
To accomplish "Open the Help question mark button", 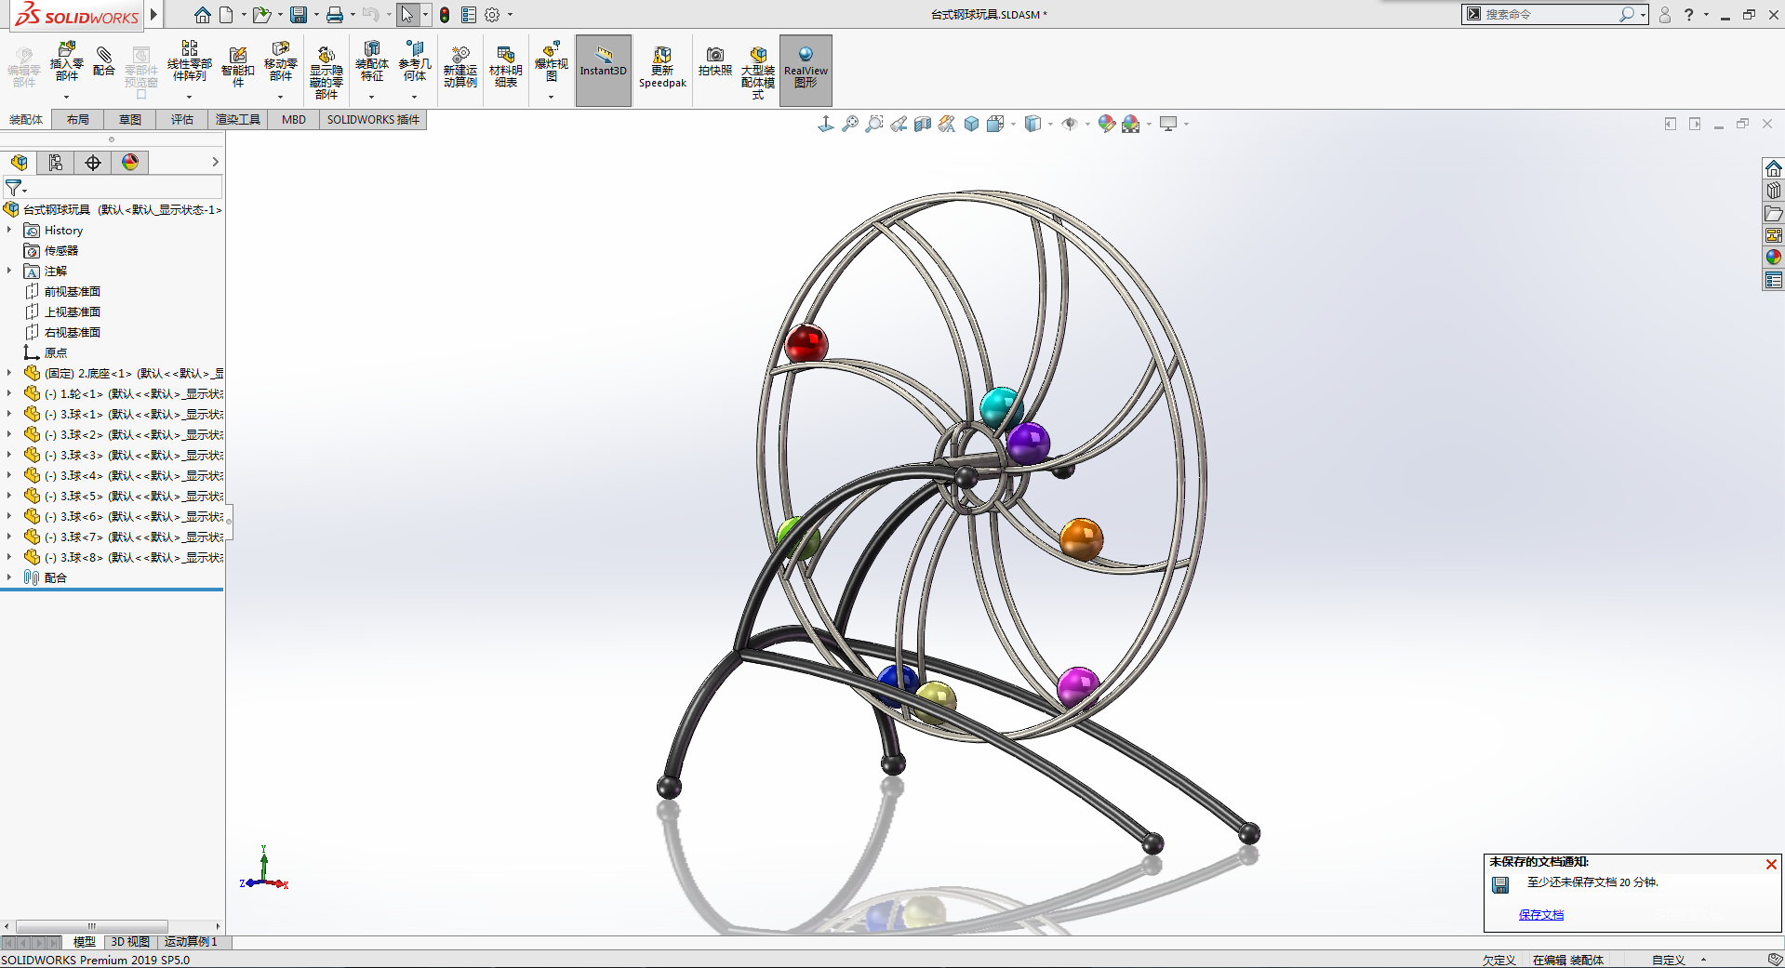I will (x=1689, y=15).
